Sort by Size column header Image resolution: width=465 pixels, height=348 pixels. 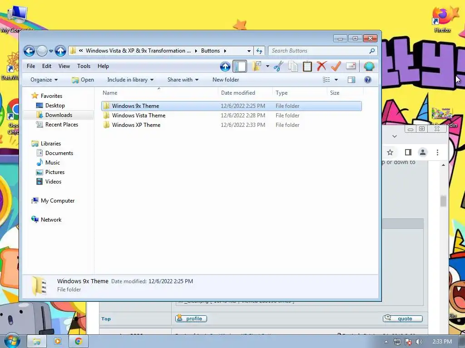[x=345, y=92]
